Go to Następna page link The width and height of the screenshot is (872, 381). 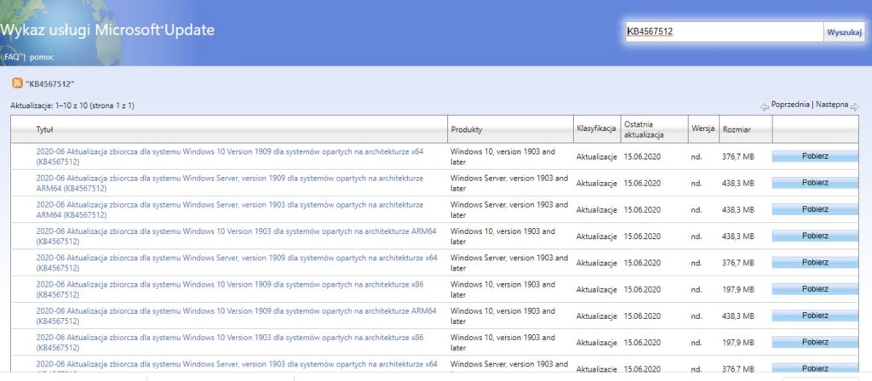[x=832, y=105]
